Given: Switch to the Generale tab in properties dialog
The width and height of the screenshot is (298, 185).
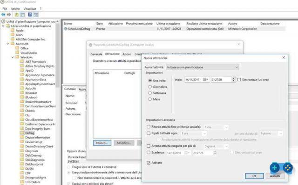Looking at the screenshot, I should (96, 54).
